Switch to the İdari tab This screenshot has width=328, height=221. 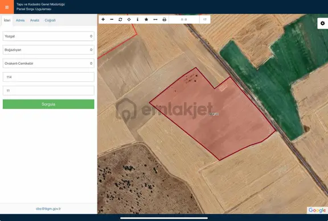[7, 20]
